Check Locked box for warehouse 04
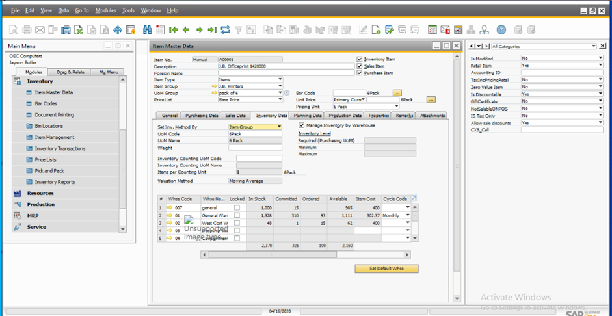Screen dimensions: 612x316 (237, 238)
